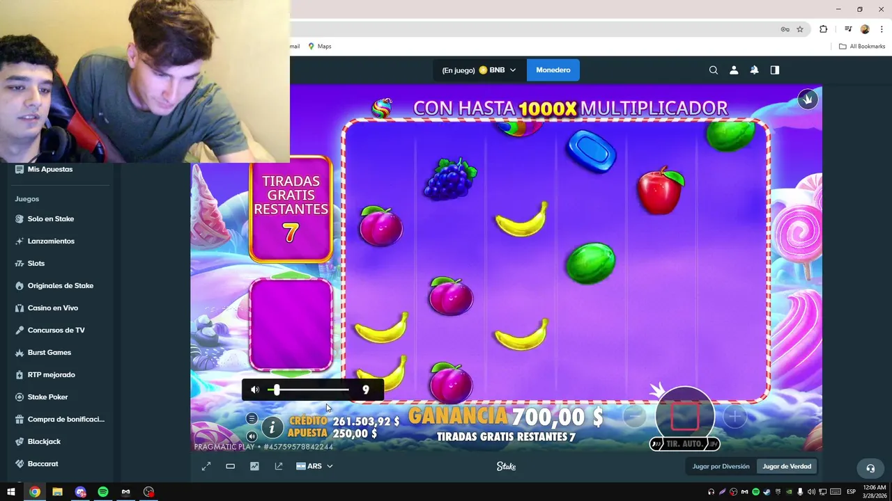Image resolution: width=892 pixels, height=501 pixels.
Task: Open Spotify from taskbar
Action: coord(103,492)
